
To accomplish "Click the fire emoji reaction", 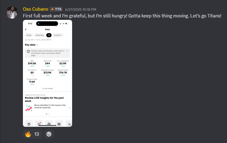I will point(33,134).
